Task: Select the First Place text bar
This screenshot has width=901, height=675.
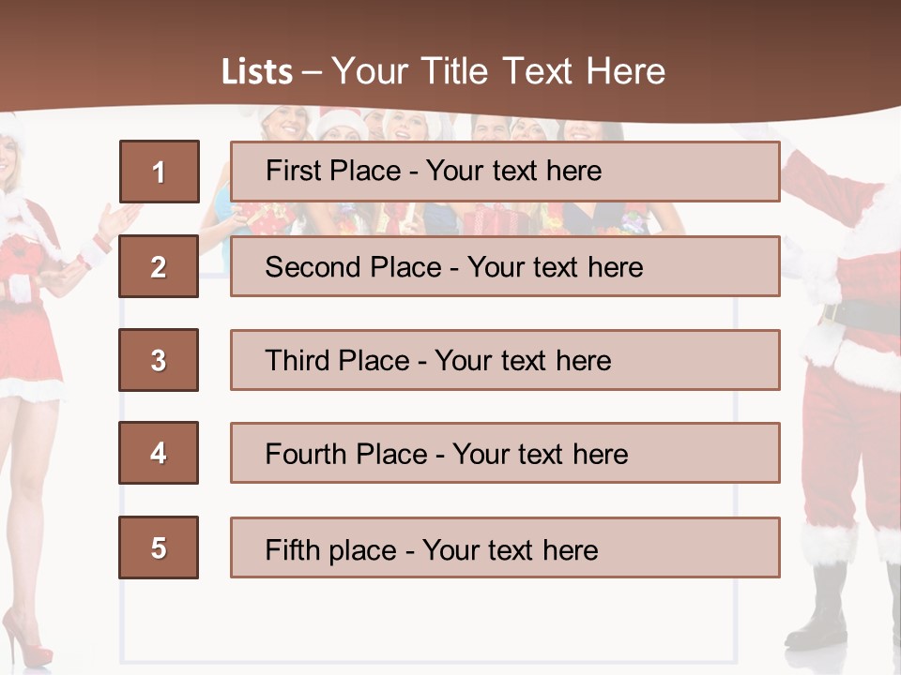Action: pyautogui.click(x=505, y=172)
